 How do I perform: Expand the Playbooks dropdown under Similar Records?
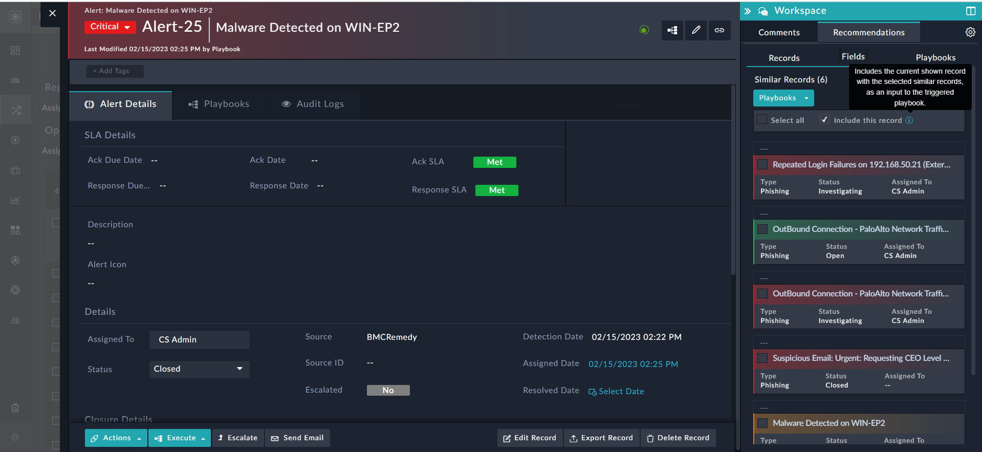[x=783, y=98]
